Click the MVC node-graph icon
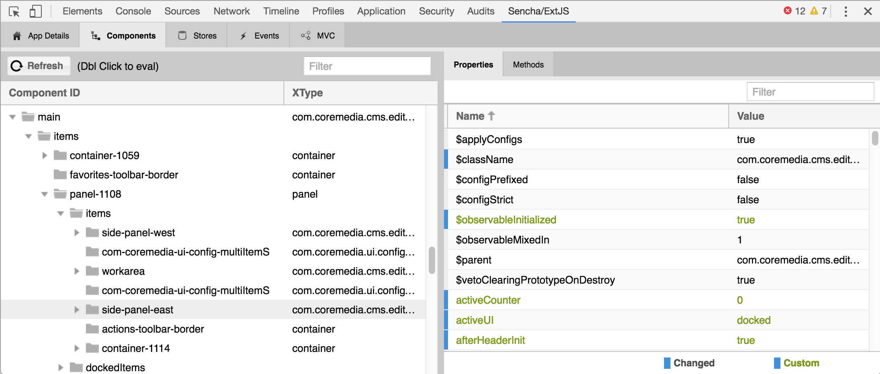 [306, 35]
